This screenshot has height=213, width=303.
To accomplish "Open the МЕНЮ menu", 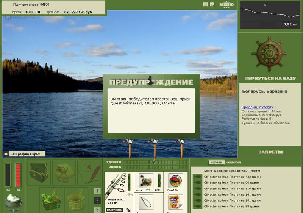I will click(x=226, y=5).
